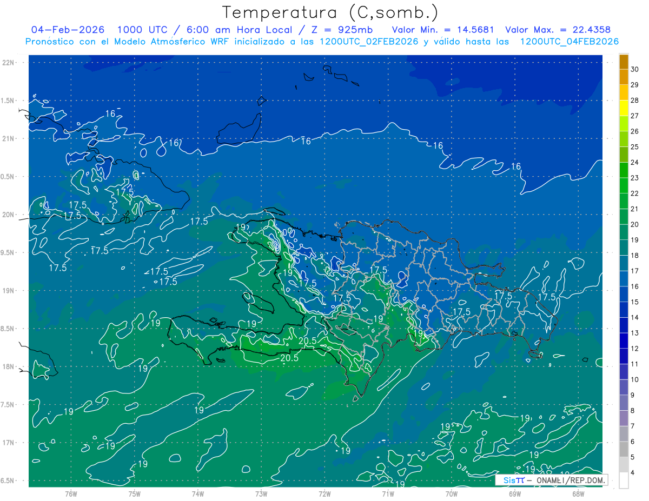The width and height of the screenshot is (649, 501).
Task: Click the "75W" longitude label
Action: point(135,493)
